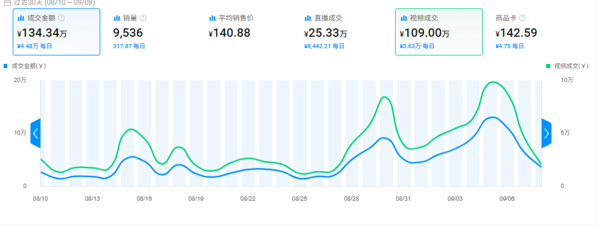Click the 08/31 date on x-axis
Image resolution: width=598 pixels, height=226 pixels.
(403, 199)
